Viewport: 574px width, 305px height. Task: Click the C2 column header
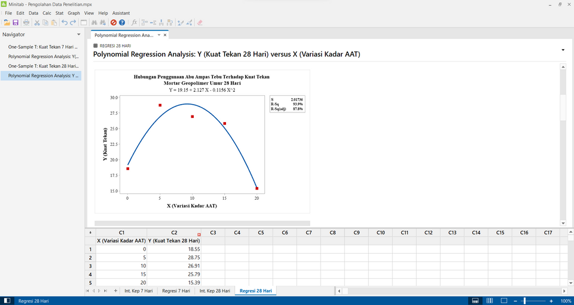[x=174, y=233]
